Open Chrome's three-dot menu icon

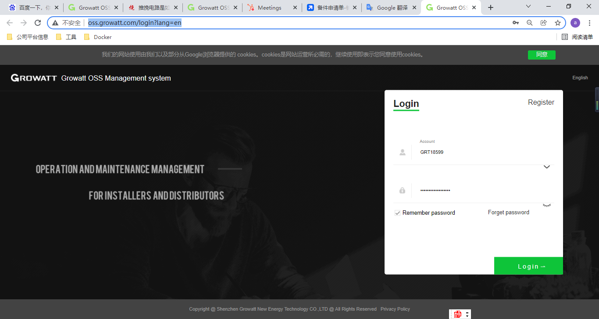coord(590,22)
